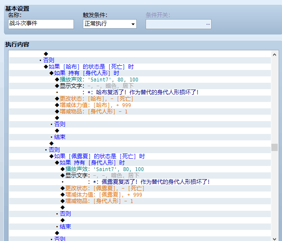Click the 条件开关 ellipsis field
The image size is (282, 241).
(179, 24)
